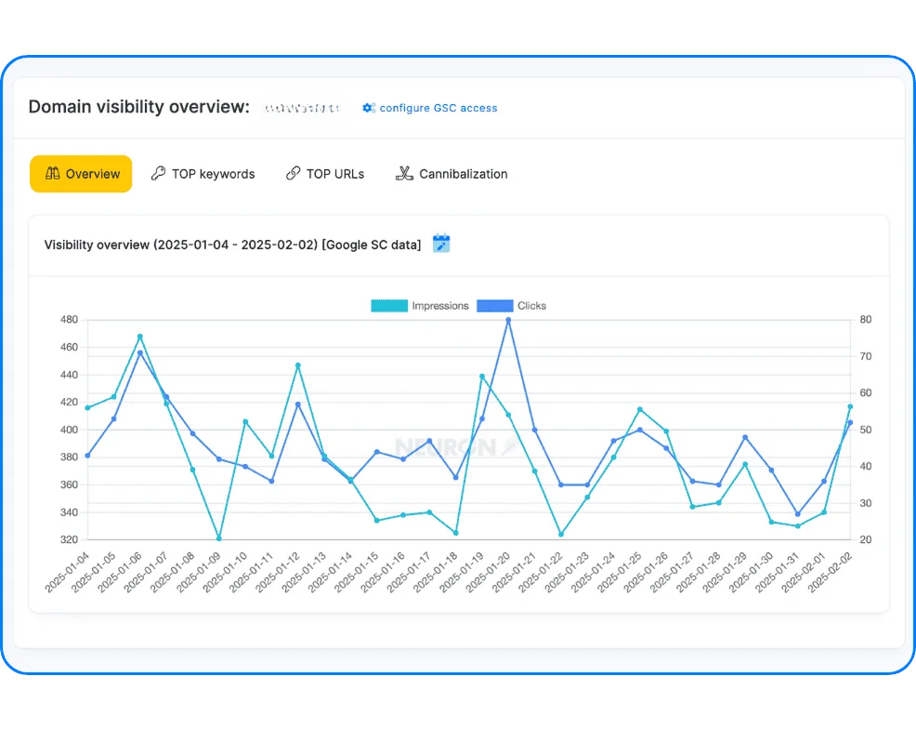Viewport: 916px width, 730px height.
Task: Toggle the Overview view back on
Action: pos(81,174)
